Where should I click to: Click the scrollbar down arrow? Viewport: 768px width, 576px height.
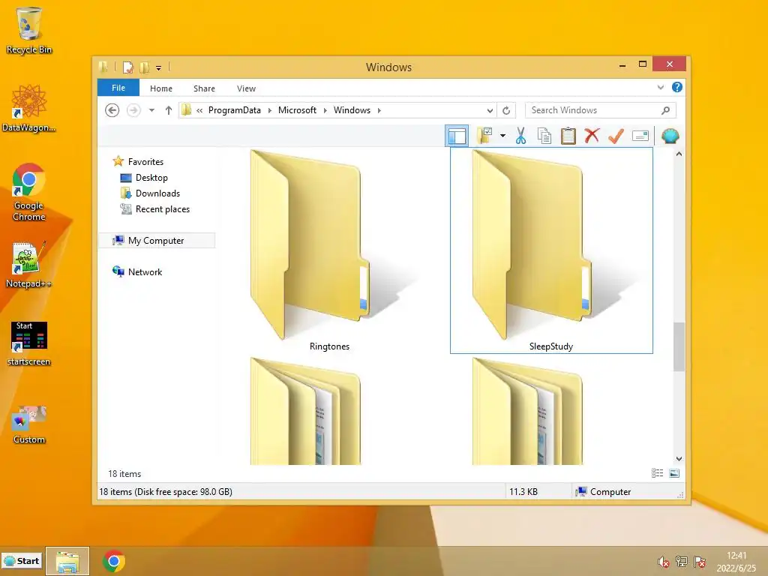[x=679, y=459]
